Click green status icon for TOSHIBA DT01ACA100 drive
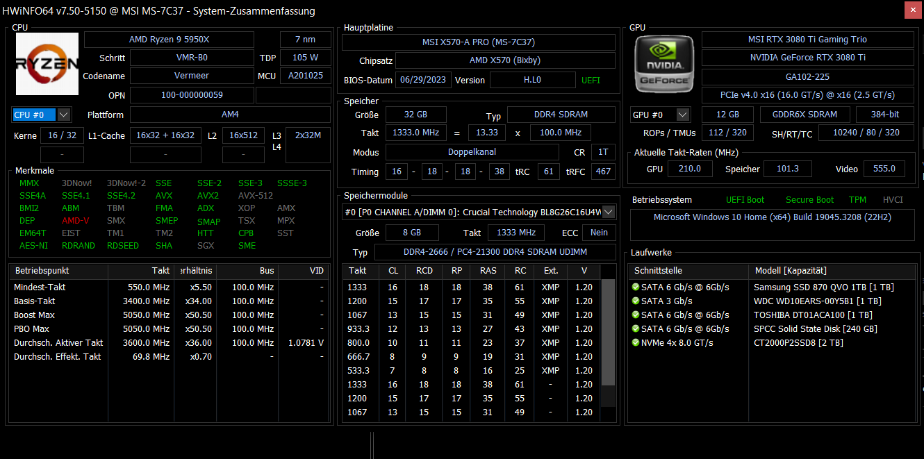924x459 pixels. pyautogui.click(x=635, y=315)
